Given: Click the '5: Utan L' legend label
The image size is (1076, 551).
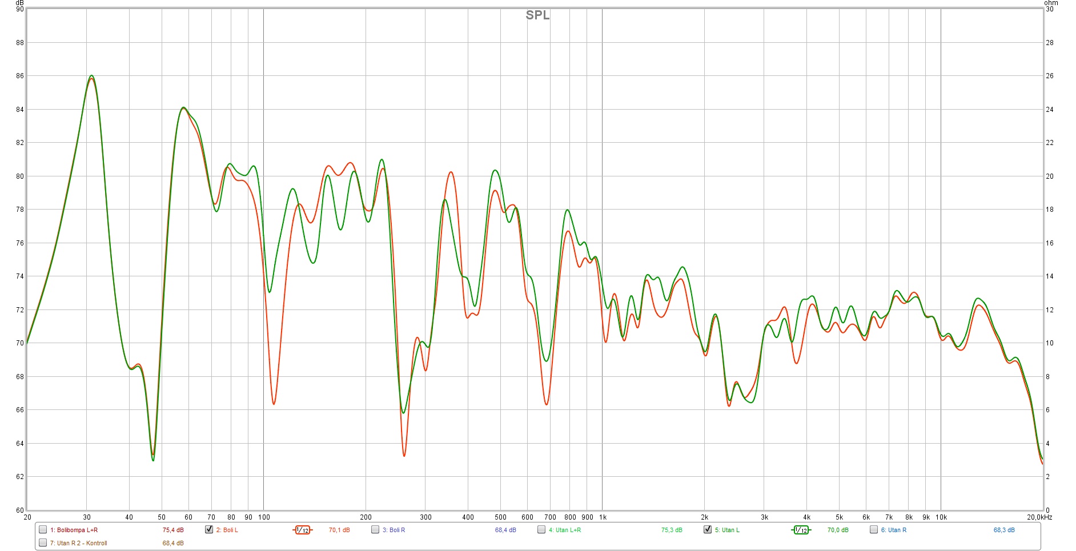Looking at the screenshot, I should (727, 530).
